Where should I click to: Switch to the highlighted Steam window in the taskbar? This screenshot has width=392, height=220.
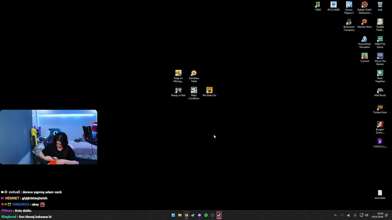(219, 215)
